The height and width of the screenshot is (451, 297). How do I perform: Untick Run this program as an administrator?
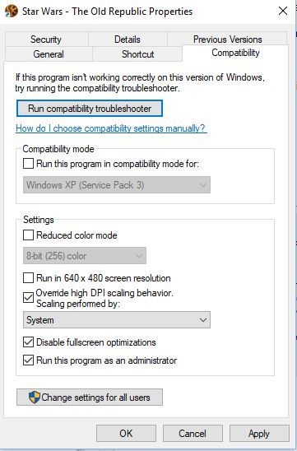(x=28, y=360)
